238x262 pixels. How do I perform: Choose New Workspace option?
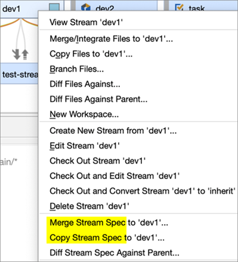84,115
